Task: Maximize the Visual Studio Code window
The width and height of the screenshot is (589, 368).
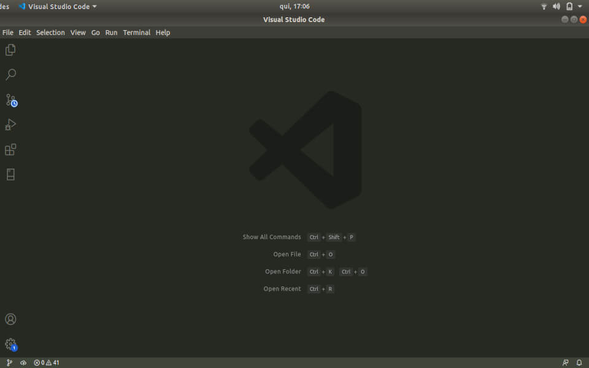Action: tap(574, 20)
